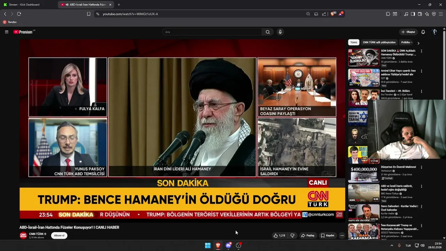The image size is (446, 251).
Task: Open the Brave VPN shield icon
Action: pyautogui.click(x=434, y=14)
